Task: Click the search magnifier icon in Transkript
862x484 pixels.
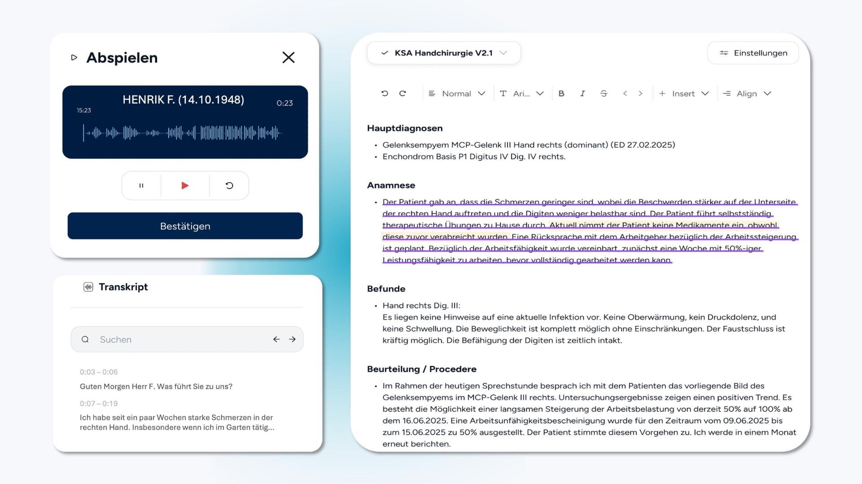Action: 85,339
